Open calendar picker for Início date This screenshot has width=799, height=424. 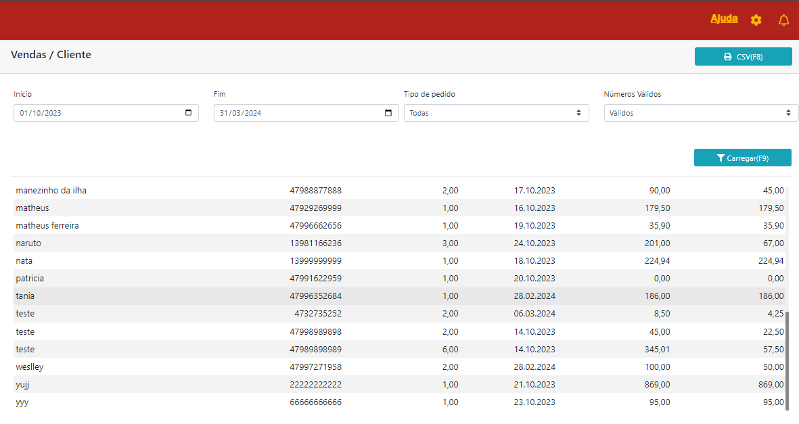[x=188, y=113]
